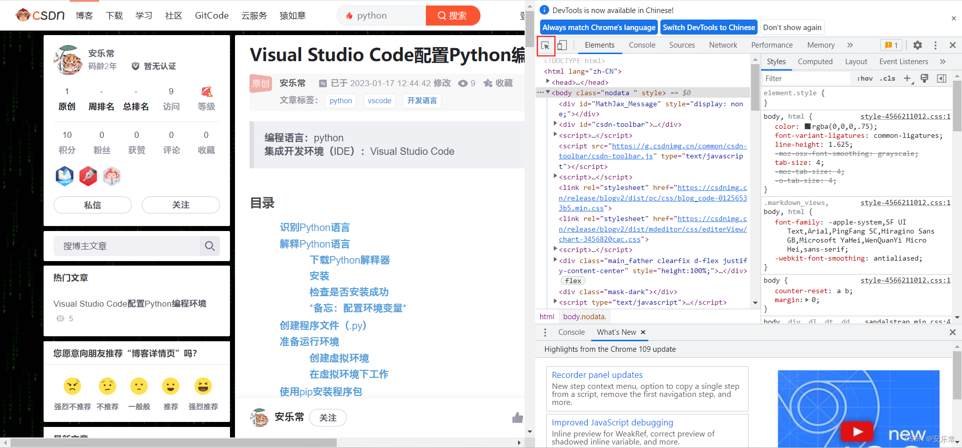Expand the margin shorthand property arrow
This screenshot has width=962, height=448.
[x=807, y=300]
